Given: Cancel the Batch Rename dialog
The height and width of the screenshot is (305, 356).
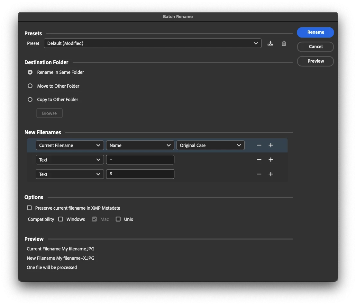Looking at the screenshot, I should 315,47.
